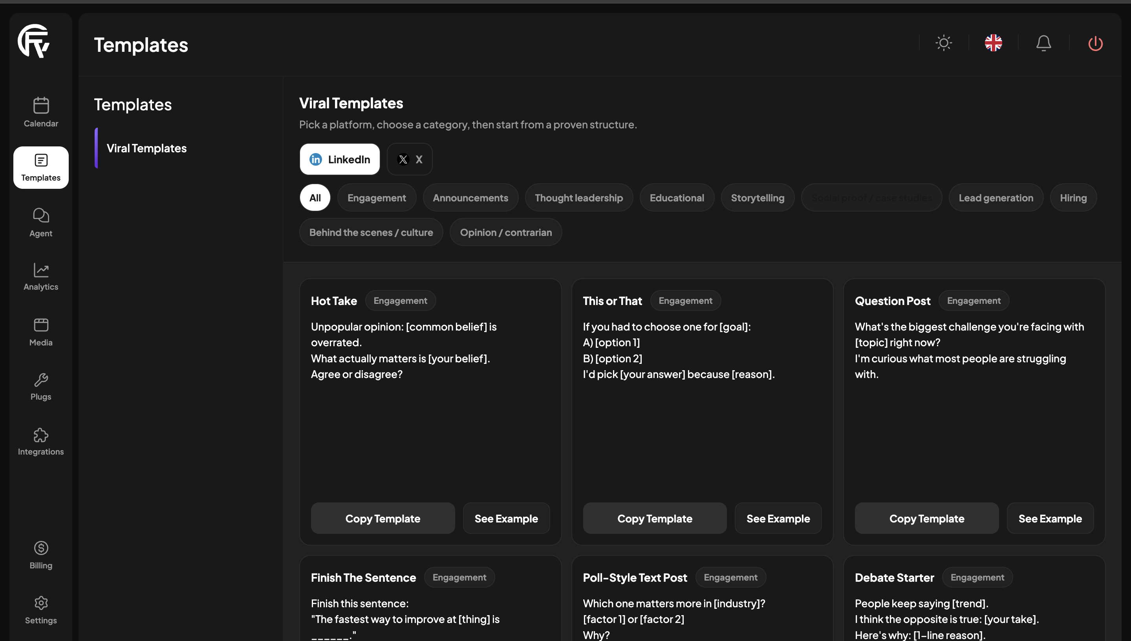1131x641 pixels.
Task: Click the Viral Templates main heading
Action: (x=351, y=103)
